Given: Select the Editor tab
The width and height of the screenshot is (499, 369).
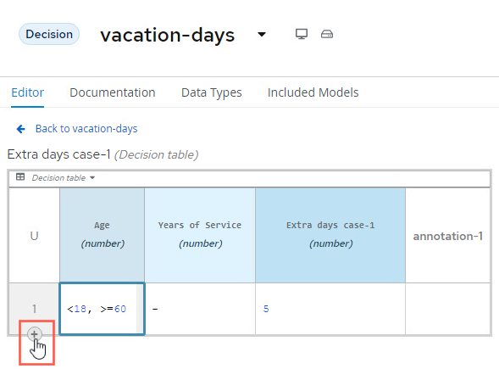Looking at the screenshot, I should (28, 92).
